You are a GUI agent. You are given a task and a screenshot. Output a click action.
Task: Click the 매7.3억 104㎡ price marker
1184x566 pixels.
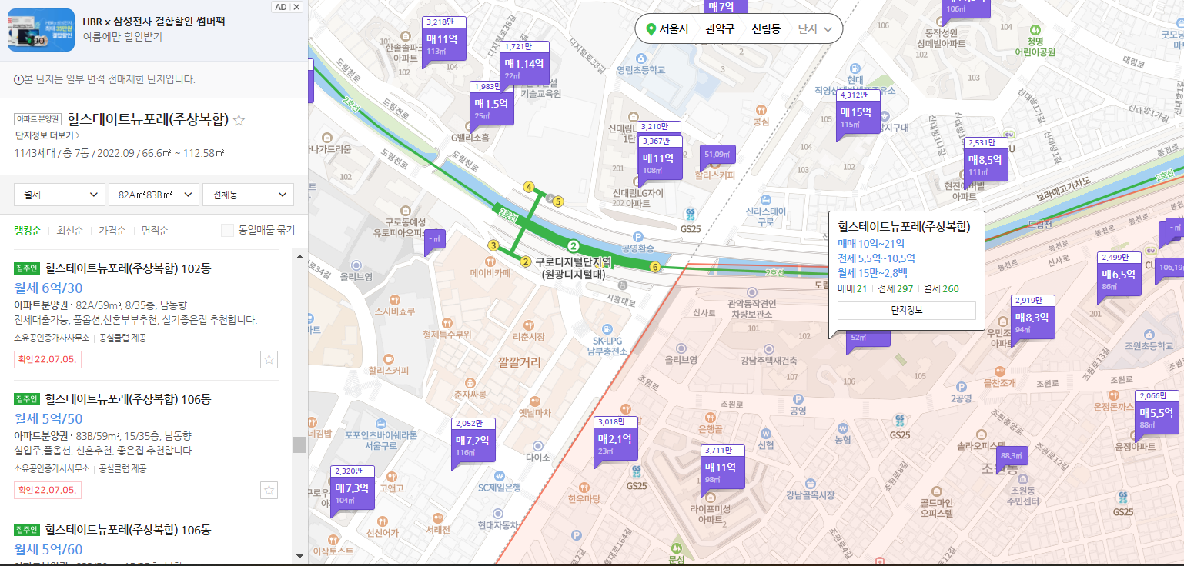coord(353,488)
